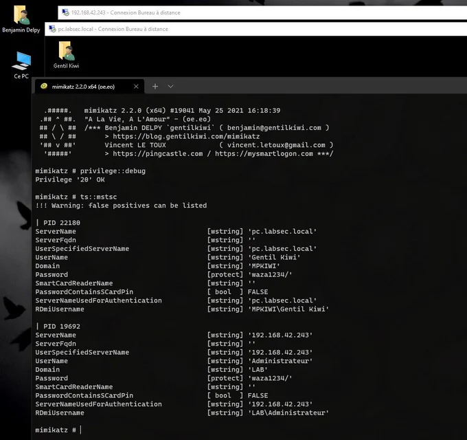Viewport: 467px width, 440px height.
Task: Open a new terminal tab with plus button
Action: click(155, 87)
